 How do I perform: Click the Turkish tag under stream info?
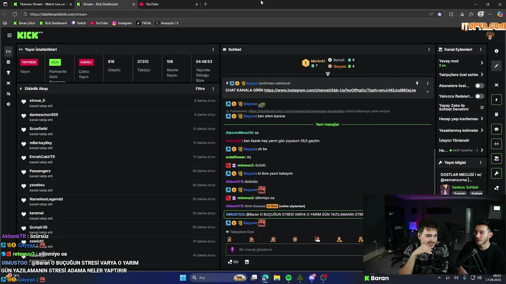click(459, 194)
